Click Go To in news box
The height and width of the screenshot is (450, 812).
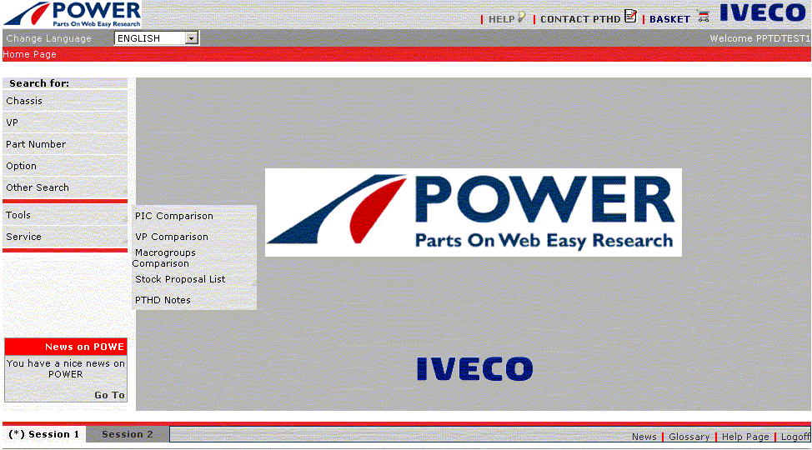click(x=109, y=395)
